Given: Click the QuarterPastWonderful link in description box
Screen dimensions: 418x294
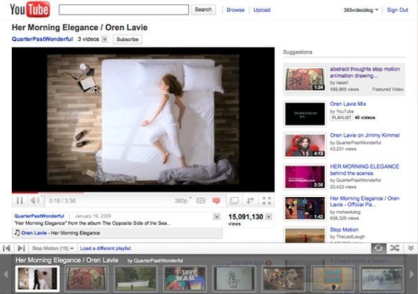Looking at the screenshot, I should [x=39, y=216].
